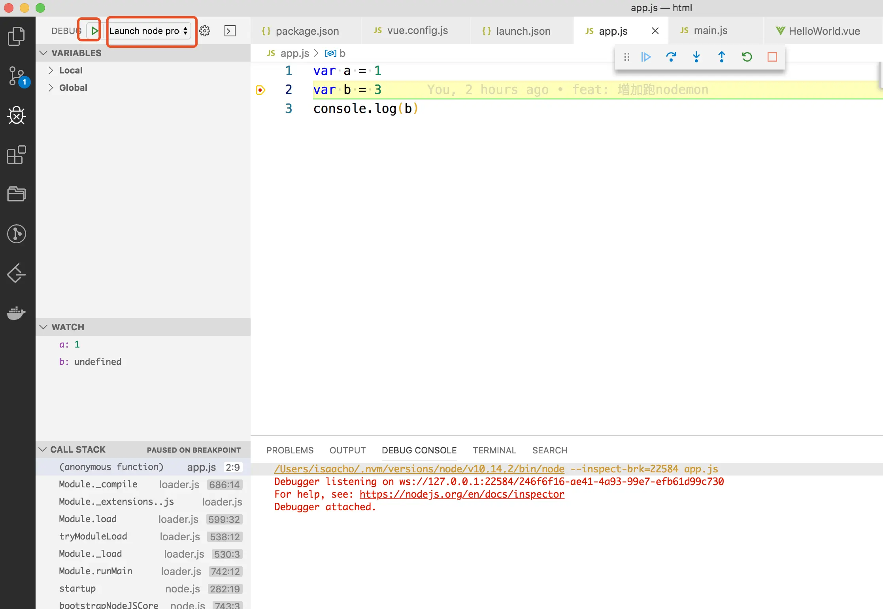This screenshot has height=609, width=883.
Task: Restart the debug session with the green icon
Action: click(x=747, y=57)
